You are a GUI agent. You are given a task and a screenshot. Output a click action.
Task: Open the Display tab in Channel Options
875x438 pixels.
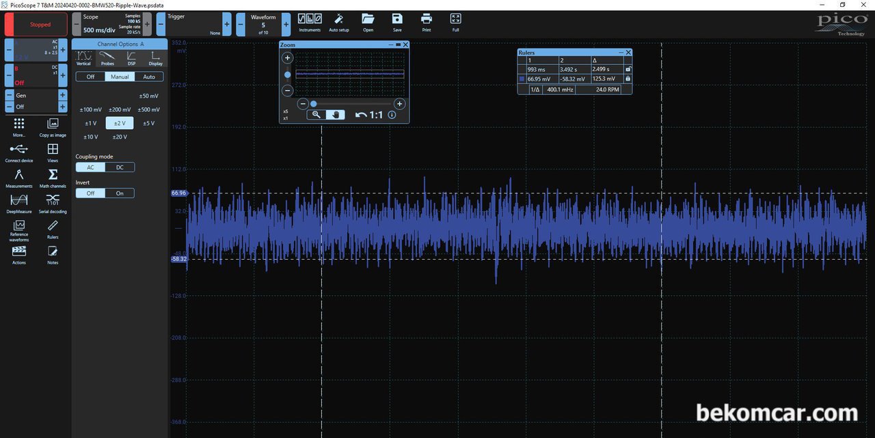point(156,59)
